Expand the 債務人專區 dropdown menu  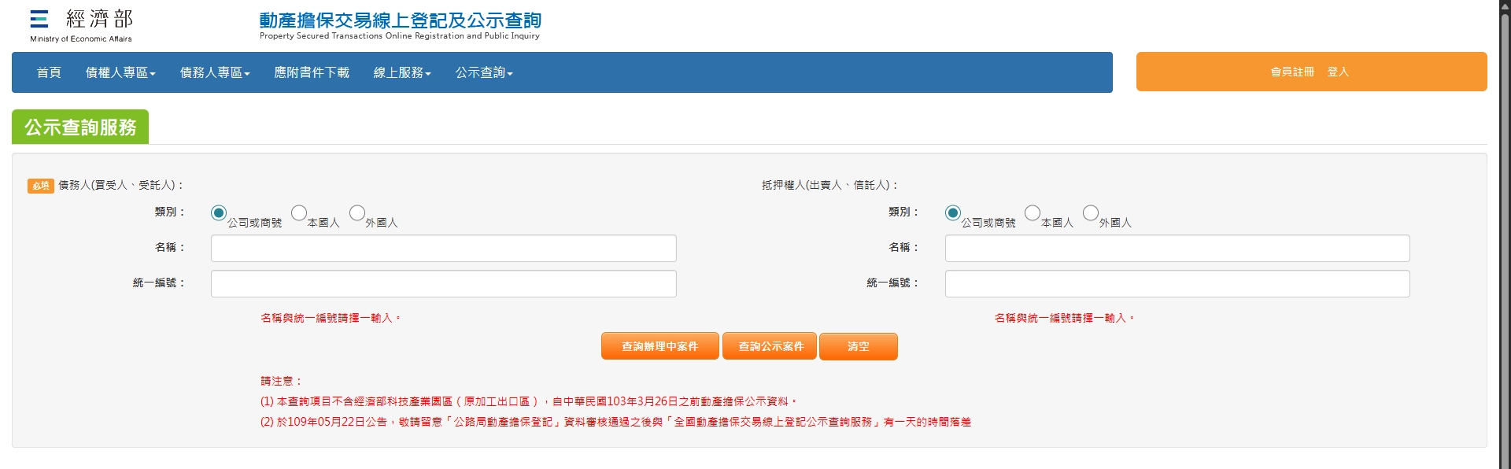click(x=215, y=72)
